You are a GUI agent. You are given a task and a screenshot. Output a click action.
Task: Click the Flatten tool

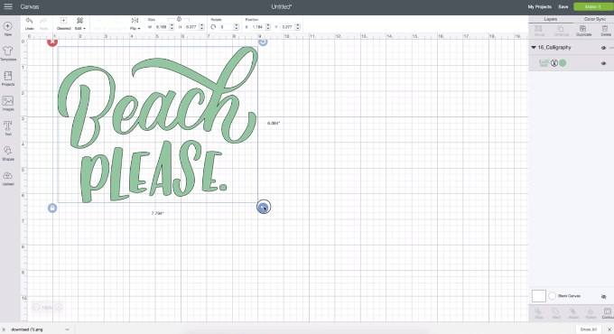point(591,313)
